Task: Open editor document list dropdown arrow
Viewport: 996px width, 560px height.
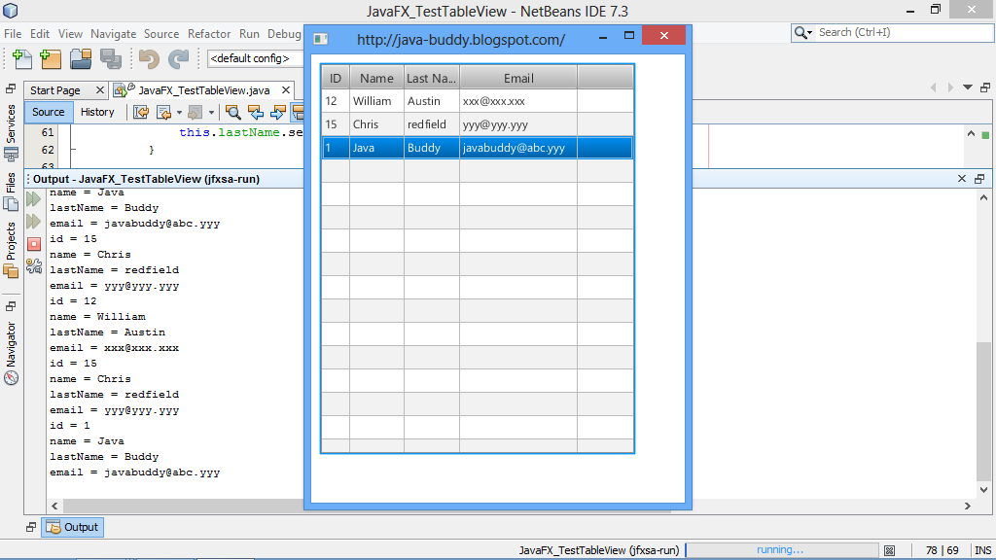Action: coord(968,87)
